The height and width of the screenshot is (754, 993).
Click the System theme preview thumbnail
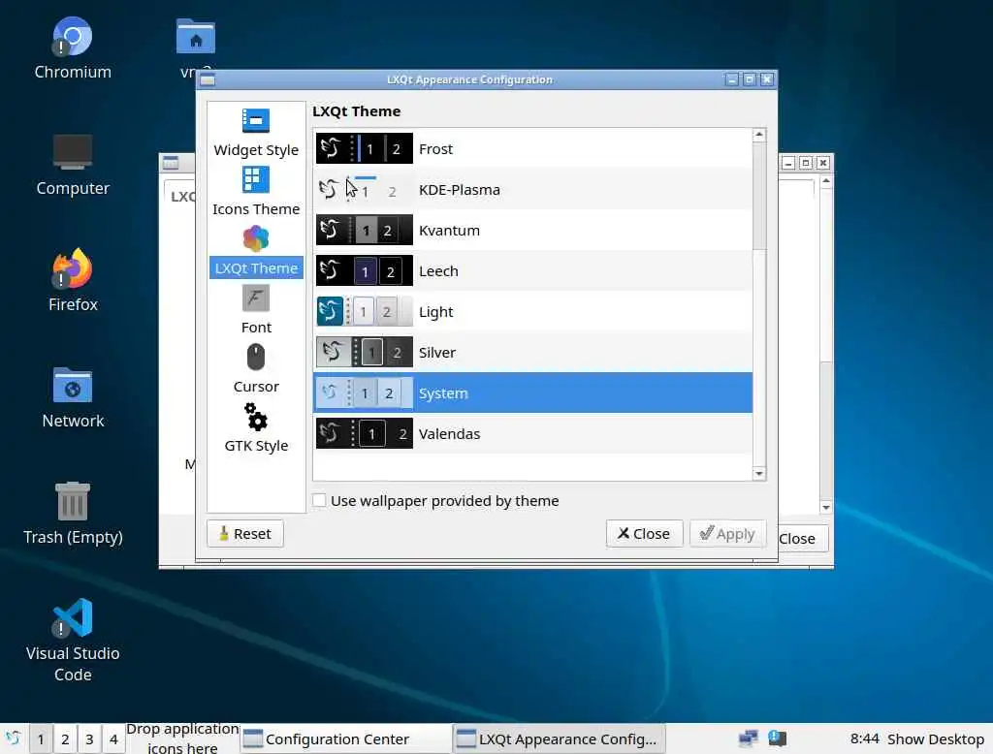(x=365, y=393)
